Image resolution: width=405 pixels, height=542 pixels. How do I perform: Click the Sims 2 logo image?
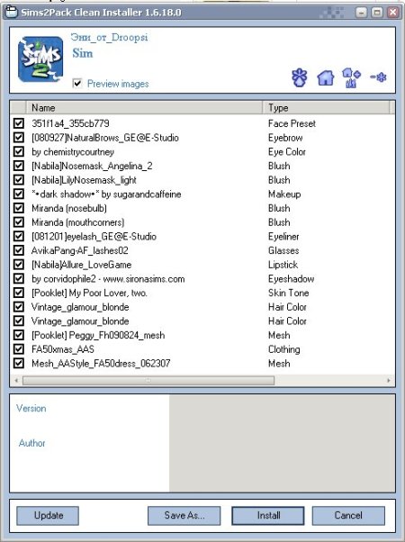coord(40,59)
